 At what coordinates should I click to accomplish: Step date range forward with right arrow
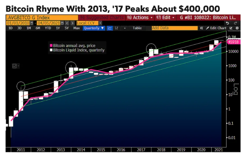[72, 23]
